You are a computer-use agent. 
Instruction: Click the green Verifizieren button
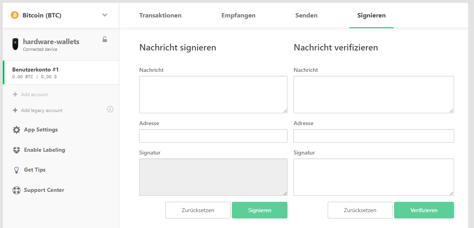click(x=424, y=210)
